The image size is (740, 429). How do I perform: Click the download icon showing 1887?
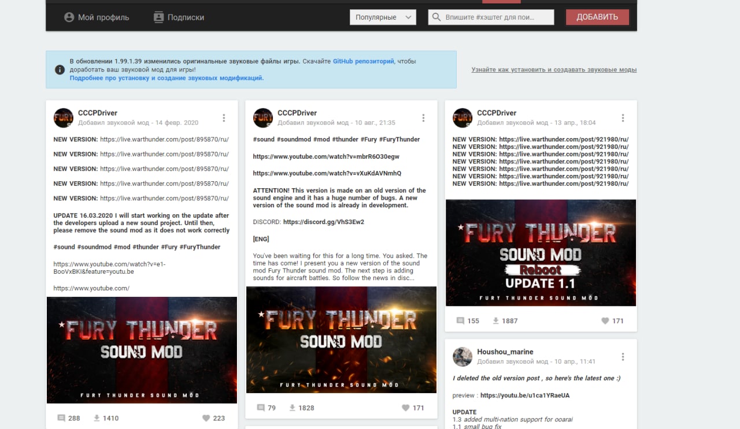pos(495,320)
